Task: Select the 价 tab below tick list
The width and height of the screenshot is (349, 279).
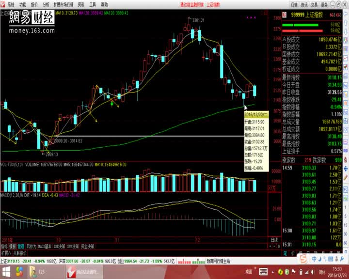Action: (293, 253)
